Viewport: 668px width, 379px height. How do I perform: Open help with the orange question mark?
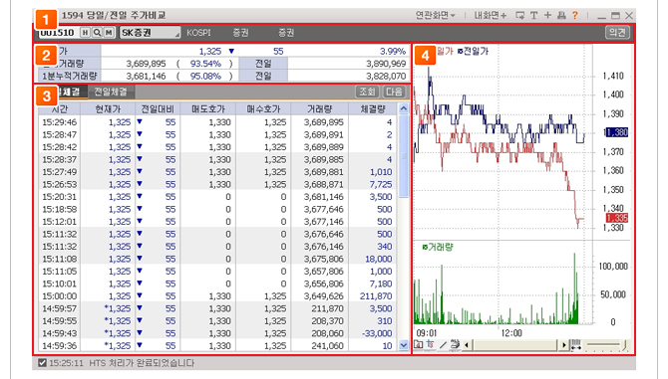[x=575, y=15]
